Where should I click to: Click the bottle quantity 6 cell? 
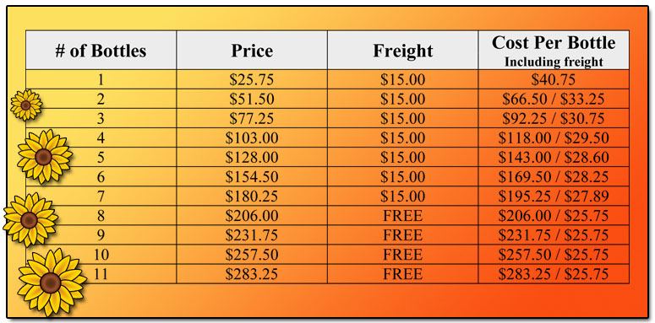(x=101, y=177)
